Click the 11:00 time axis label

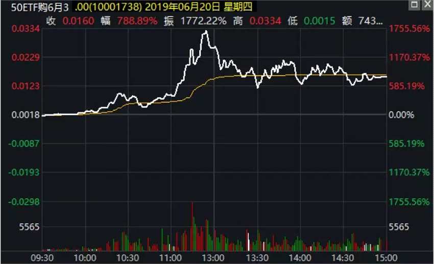[171, 258]
